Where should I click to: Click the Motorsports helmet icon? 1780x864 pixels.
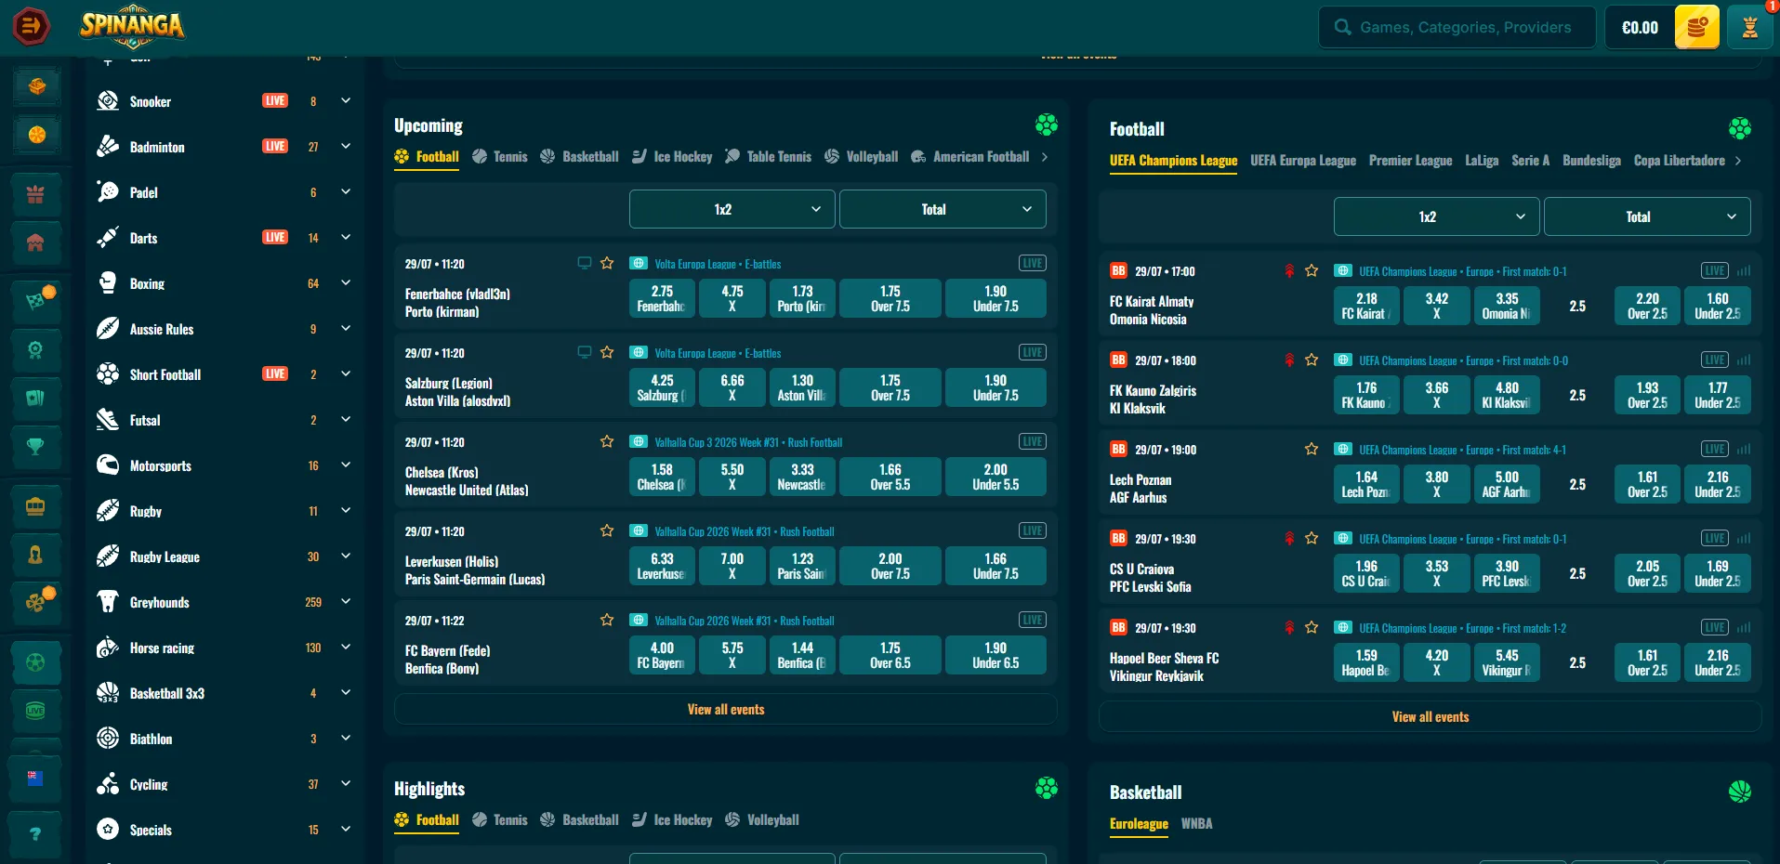coord(108,465)
